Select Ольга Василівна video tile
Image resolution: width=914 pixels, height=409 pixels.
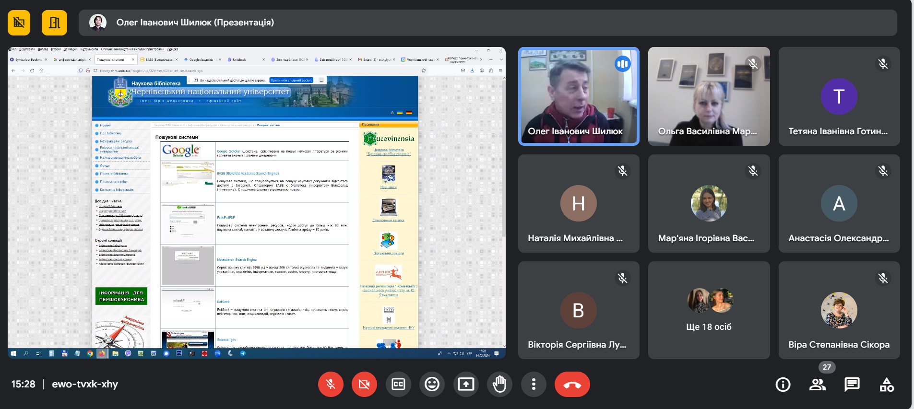(x=709, y=96)
